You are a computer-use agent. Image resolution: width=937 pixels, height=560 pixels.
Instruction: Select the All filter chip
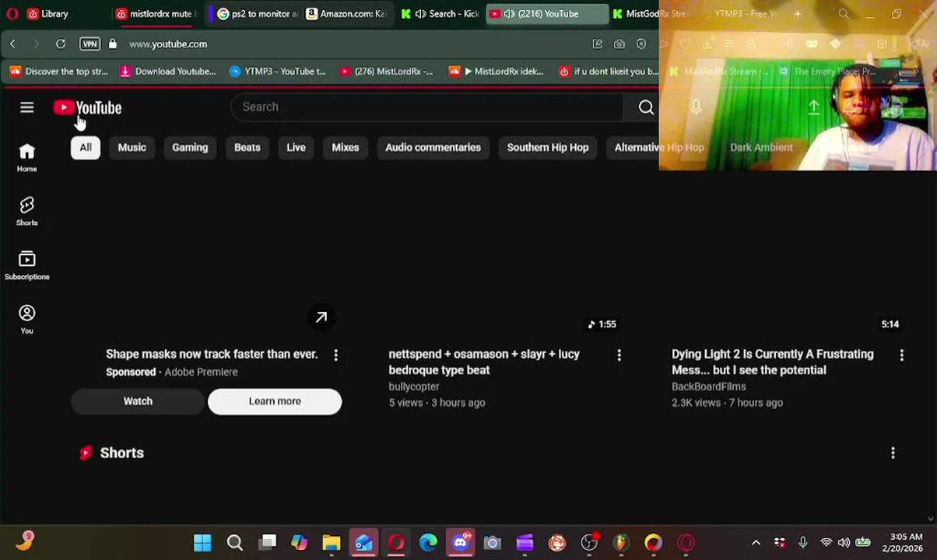click(x=86, y=148)
